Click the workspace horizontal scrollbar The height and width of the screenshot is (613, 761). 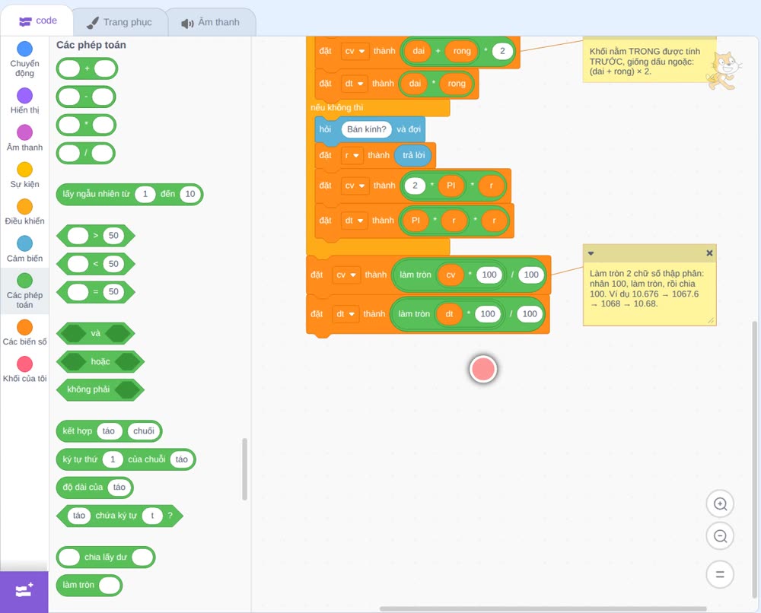coord(543,608)
